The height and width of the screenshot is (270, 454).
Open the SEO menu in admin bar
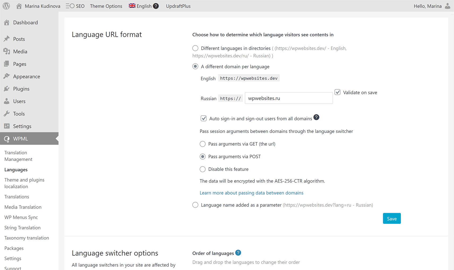(x=75, y=6)
